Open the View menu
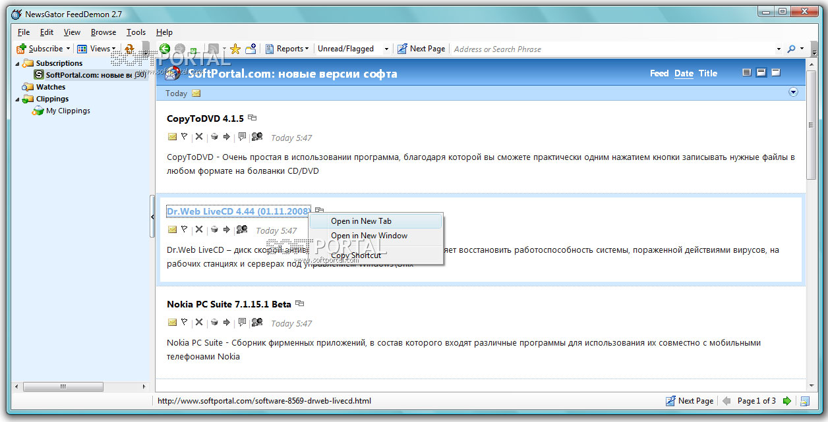This screenshot has width=828, height=422. point(72,32)
